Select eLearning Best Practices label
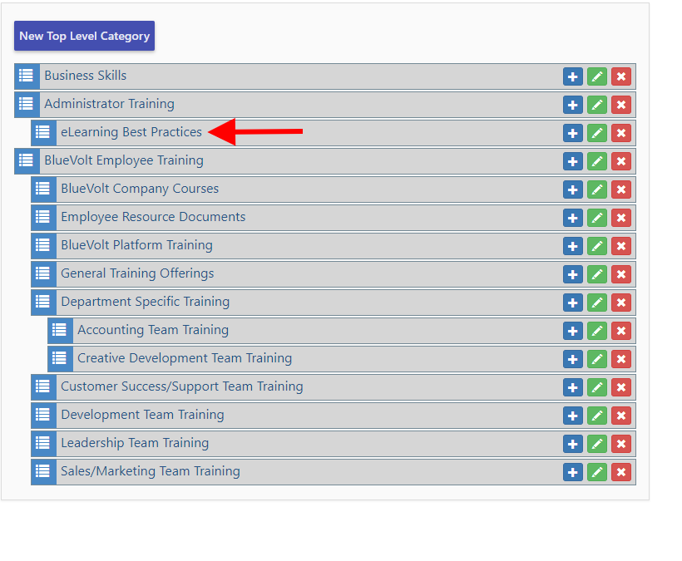This screenshot has width=682, height=561. tap(131, 132)
